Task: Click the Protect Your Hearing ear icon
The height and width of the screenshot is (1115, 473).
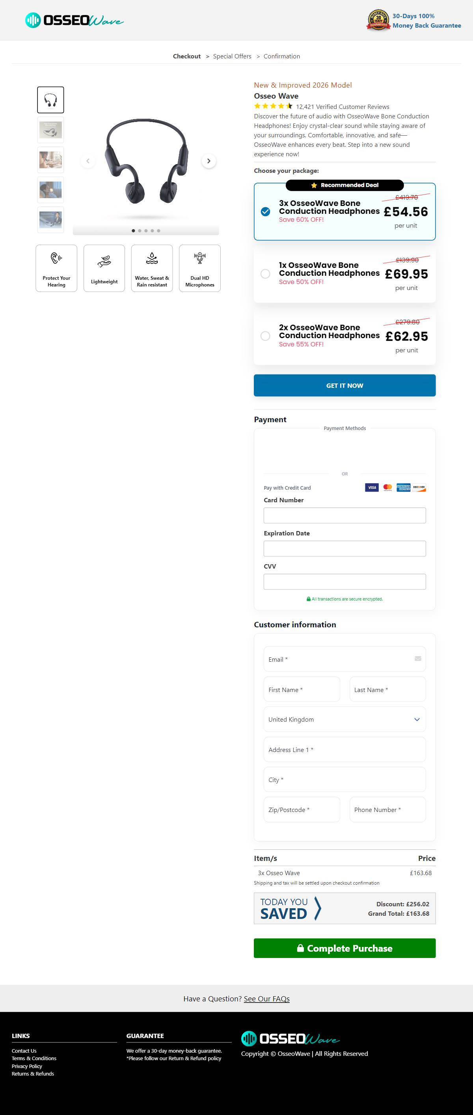Action: [56, 258]
